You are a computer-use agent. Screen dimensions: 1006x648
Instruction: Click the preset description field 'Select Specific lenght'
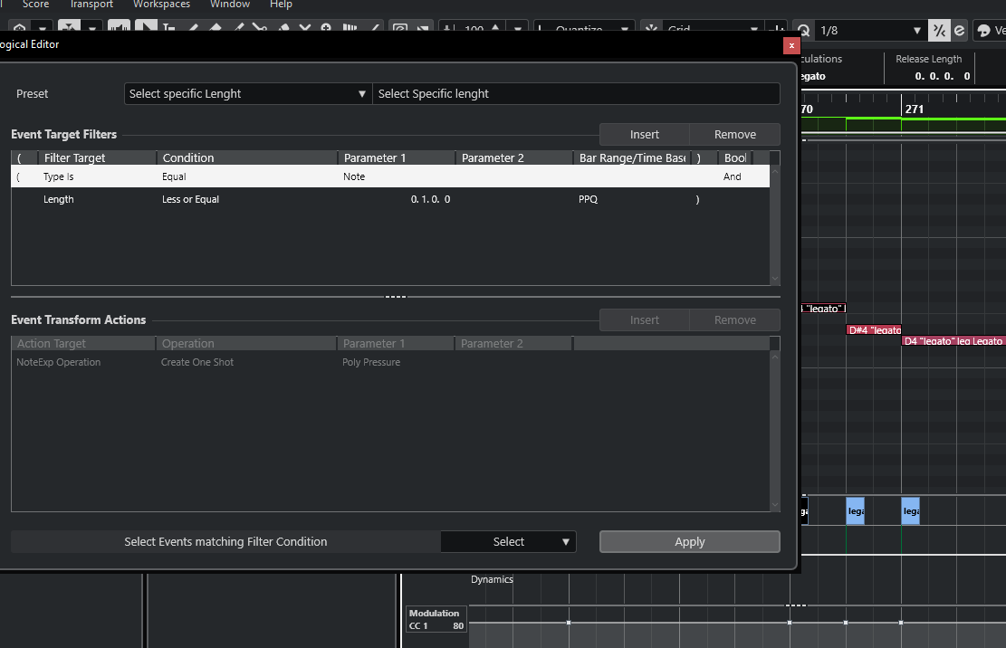tap(576, 93)
